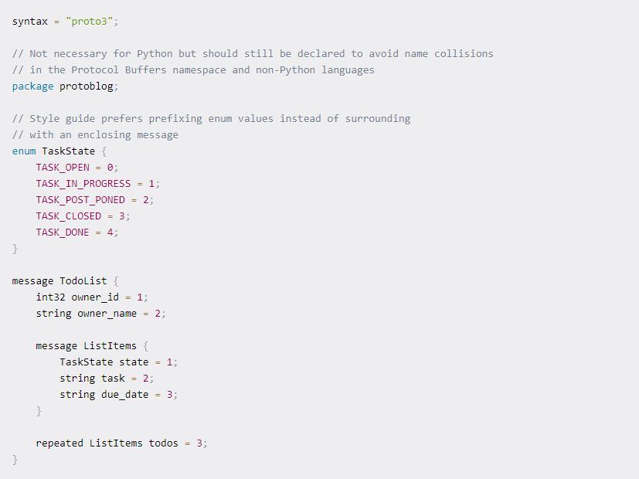Select the protoblog package name
Viewport: 639px width, 479px height.
pyautogui.click(x=87, y=86)
